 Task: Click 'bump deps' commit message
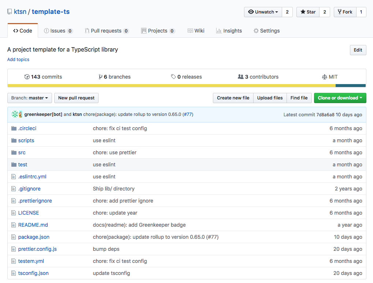pyautogui.click(x=106, y=249)
